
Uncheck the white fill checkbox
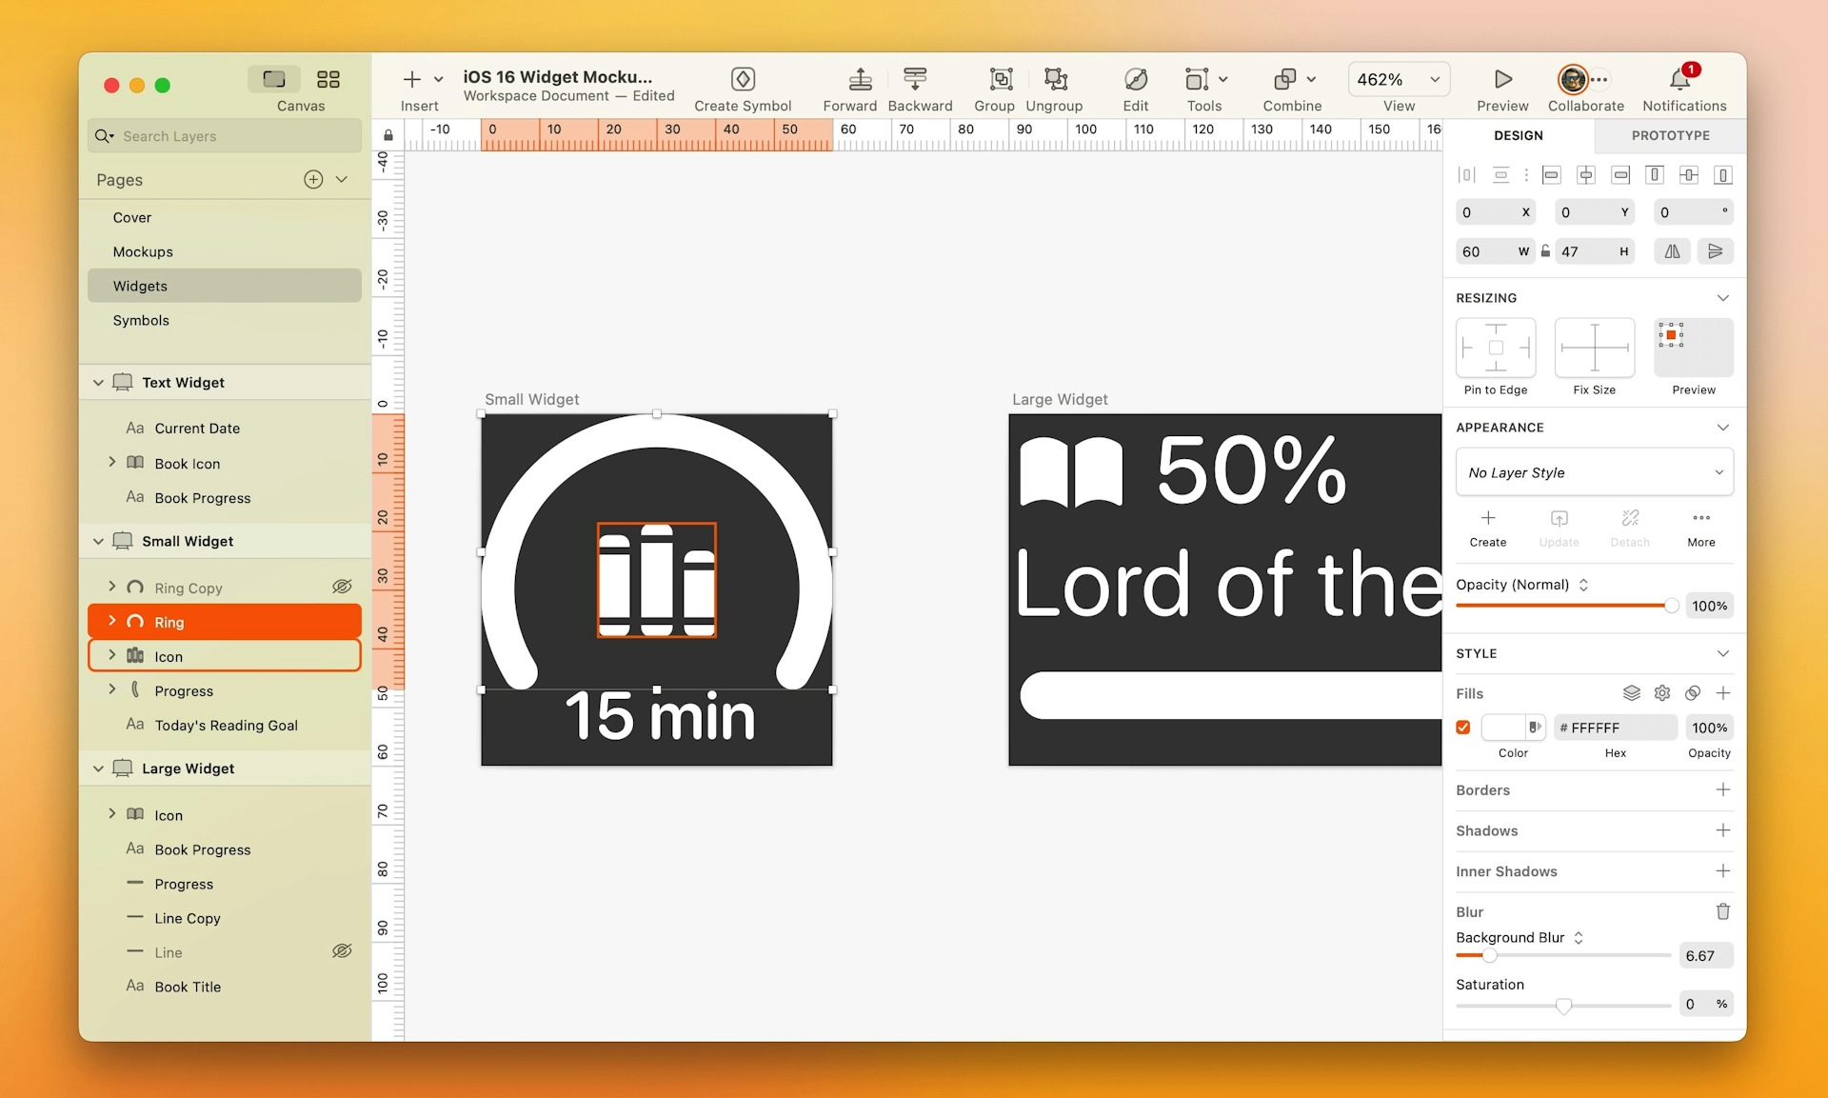click(x=1463, y=727)
